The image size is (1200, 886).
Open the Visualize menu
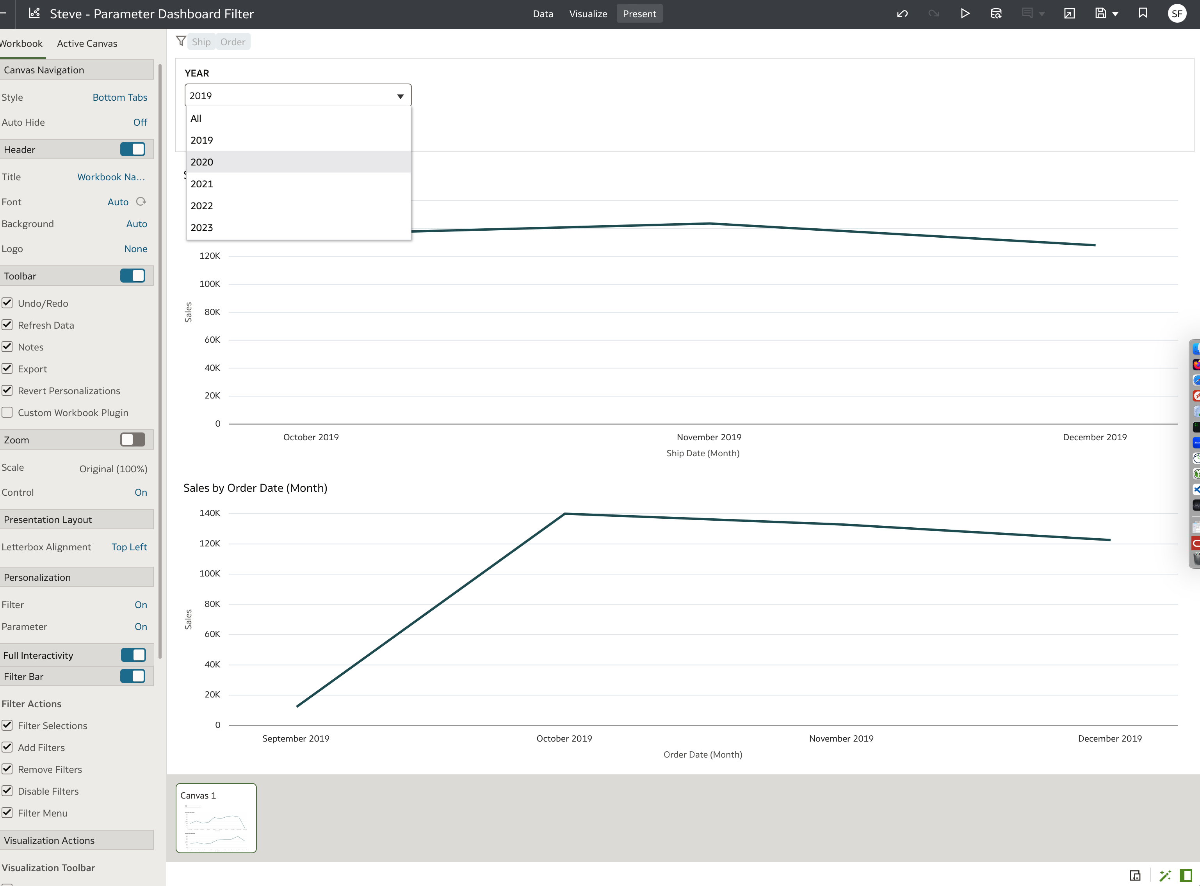tap(588, 13)
